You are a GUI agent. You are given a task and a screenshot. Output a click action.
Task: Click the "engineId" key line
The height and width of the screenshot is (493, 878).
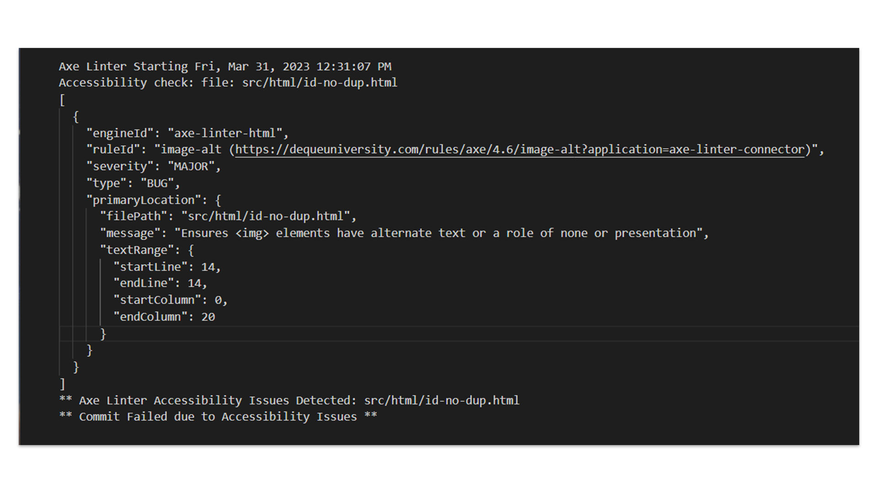pyautogui.click(x=187, y=133)
